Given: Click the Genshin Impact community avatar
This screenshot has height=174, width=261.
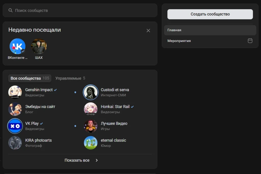Looking at the screenshot, I should point(15,92).
